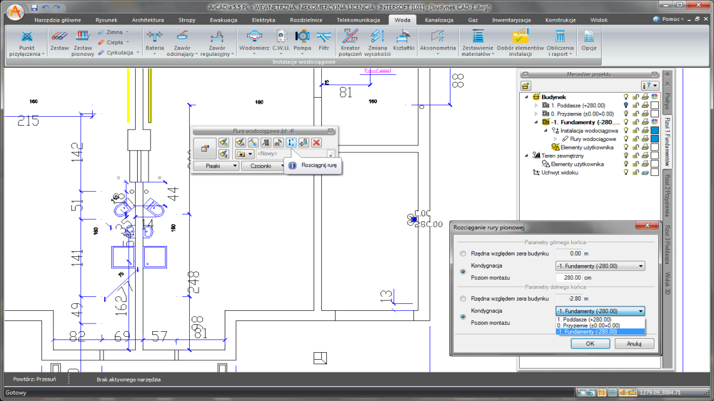Click the Rozciągnij rurę stretch icon
This screenshot has height=401, width=714.
coord(291,143)
